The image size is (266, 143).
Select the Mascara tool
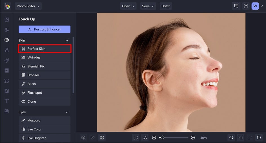tap(45, 120)
